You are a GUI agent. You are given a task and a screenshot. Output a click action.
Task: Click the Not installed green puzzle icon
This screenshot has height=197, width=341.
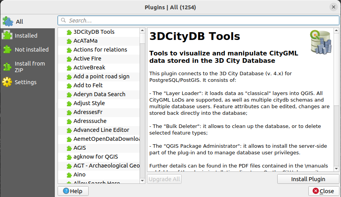(x=7, y=49)
